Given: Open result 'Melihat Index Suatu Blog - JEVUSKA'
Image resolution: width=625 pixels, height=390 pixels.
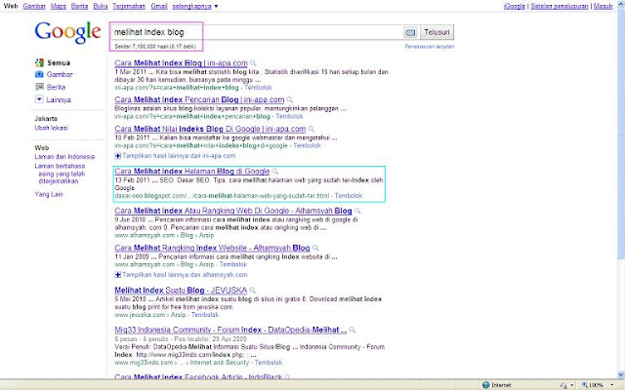Looking at the screenshot, I should (181, 291).
